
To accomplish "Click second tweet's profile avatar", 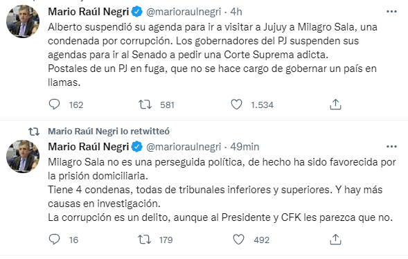I will pyautogui.click(x=23, y=157).
